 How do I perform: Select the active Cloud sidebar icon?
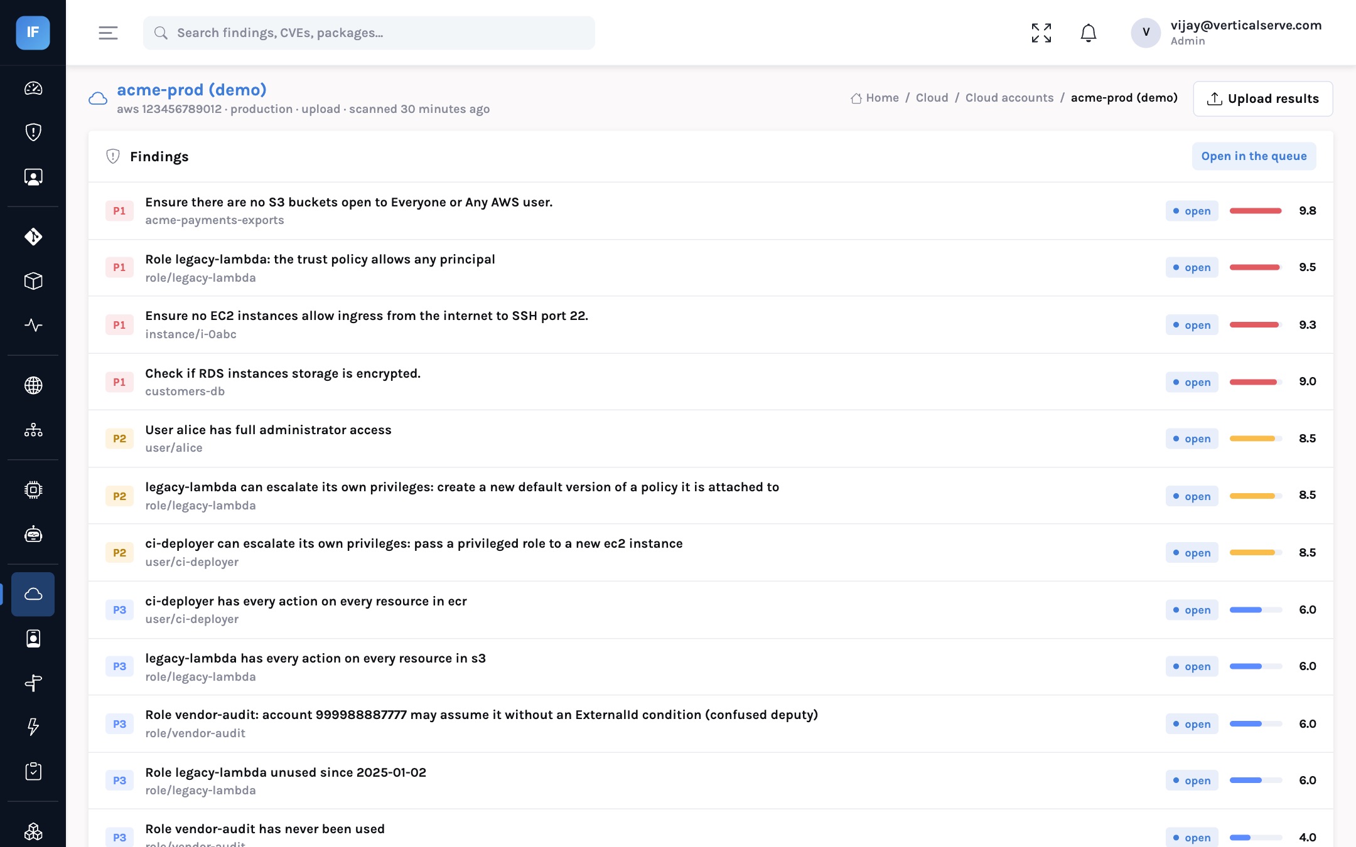33,594
